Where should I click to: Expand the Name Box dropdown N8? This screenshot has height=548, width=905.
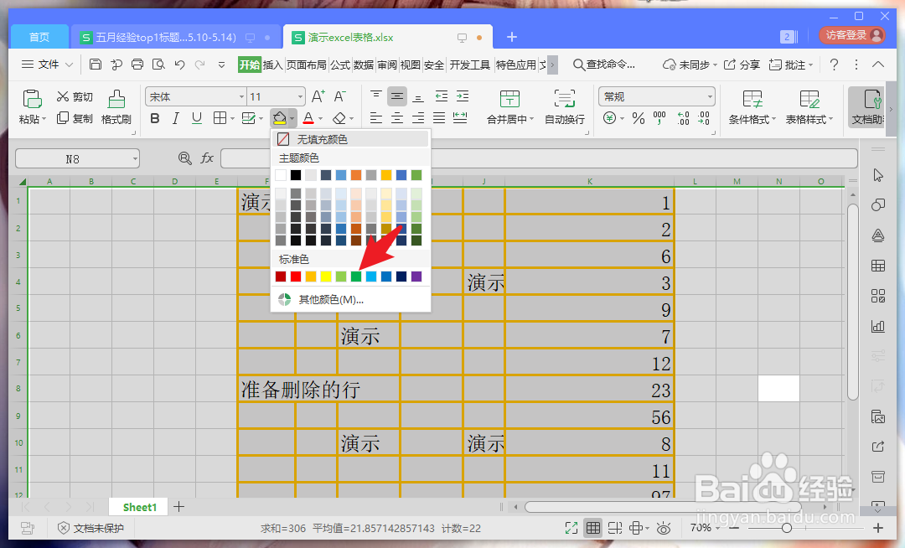(134, 158)
